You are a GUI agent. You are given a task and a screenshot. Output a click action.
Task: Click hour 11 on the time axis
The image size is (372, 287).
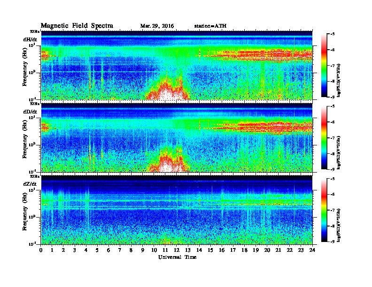165,250
